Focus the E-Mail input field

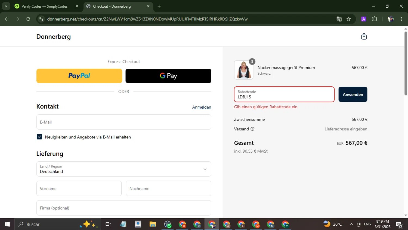coord(124,122)
